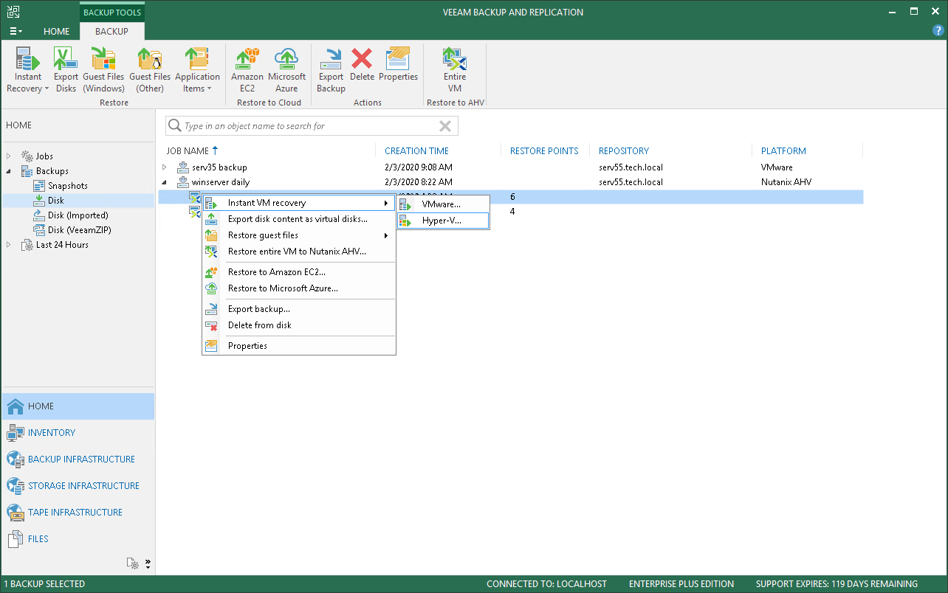Image resolution: width=948 pixels, height=593 pixels.
Task: Choose Restore to Amazon EC2 menu entry
Action: (299, 272)
